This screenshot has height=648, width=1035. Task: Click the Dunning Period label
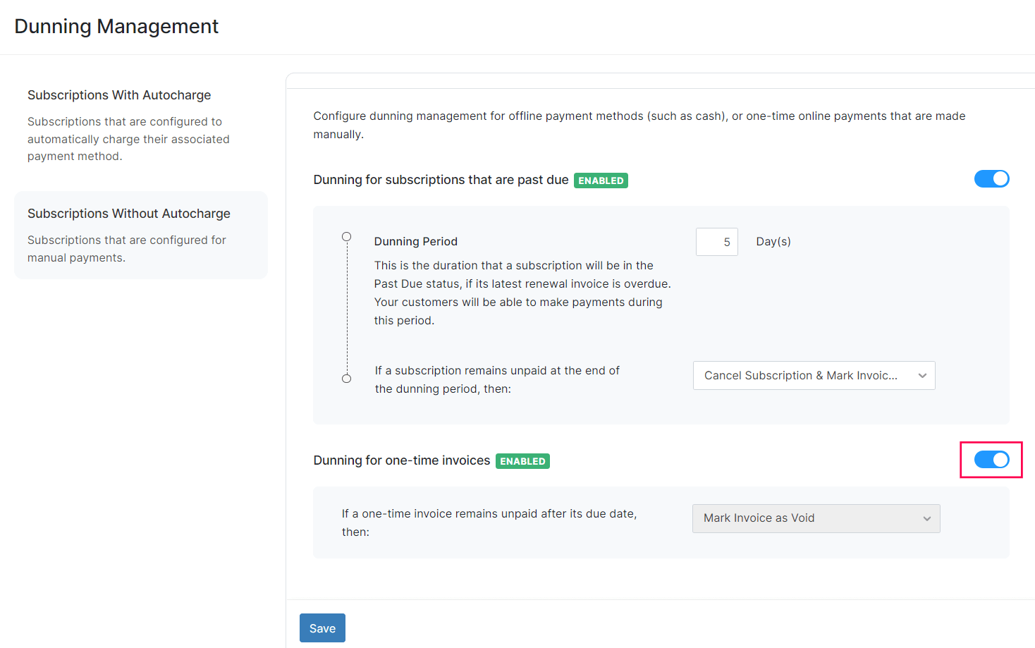click(x=415, y=242)
